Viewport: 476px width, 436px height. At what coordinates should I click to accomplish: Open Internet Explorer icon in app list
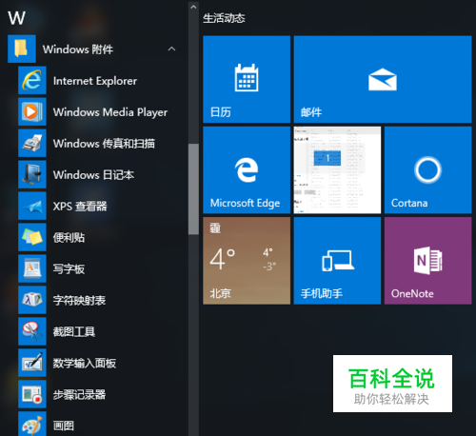(x=32, y=80)
